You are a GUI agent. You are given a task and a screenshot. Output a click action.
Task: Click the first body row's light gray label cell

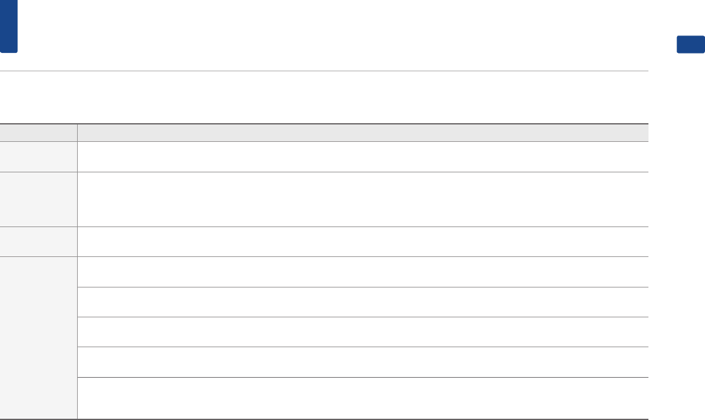38,157
